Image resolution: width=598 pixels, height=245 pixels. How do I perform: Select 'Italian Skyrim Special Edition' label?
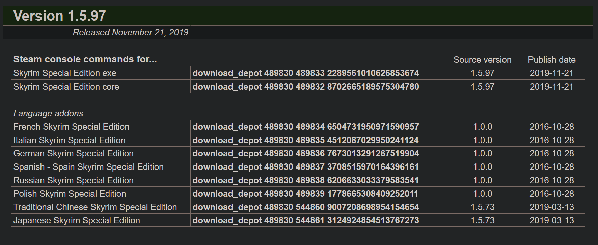[69, 140]
